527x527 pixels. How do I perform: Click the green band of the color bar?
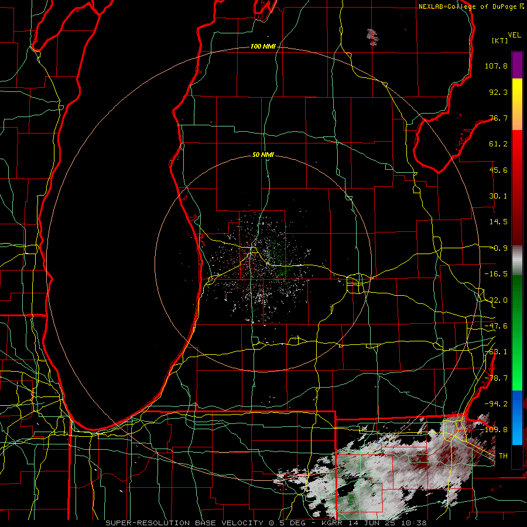pyautogui.click(x=517, y=333)
